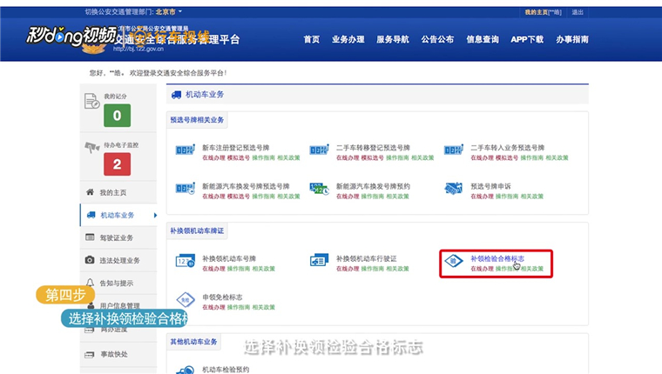Click the 待办电子监控 camera icon
This screenshot has height=374, width=662.
92,147
